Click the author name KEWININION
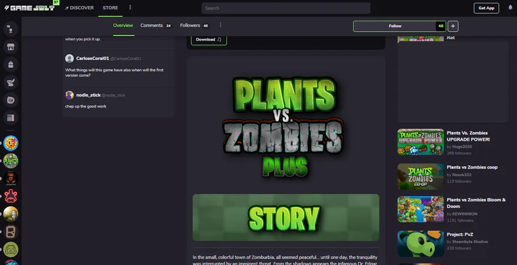The height and width of the screenshot is (265, 517). (465, 214)
